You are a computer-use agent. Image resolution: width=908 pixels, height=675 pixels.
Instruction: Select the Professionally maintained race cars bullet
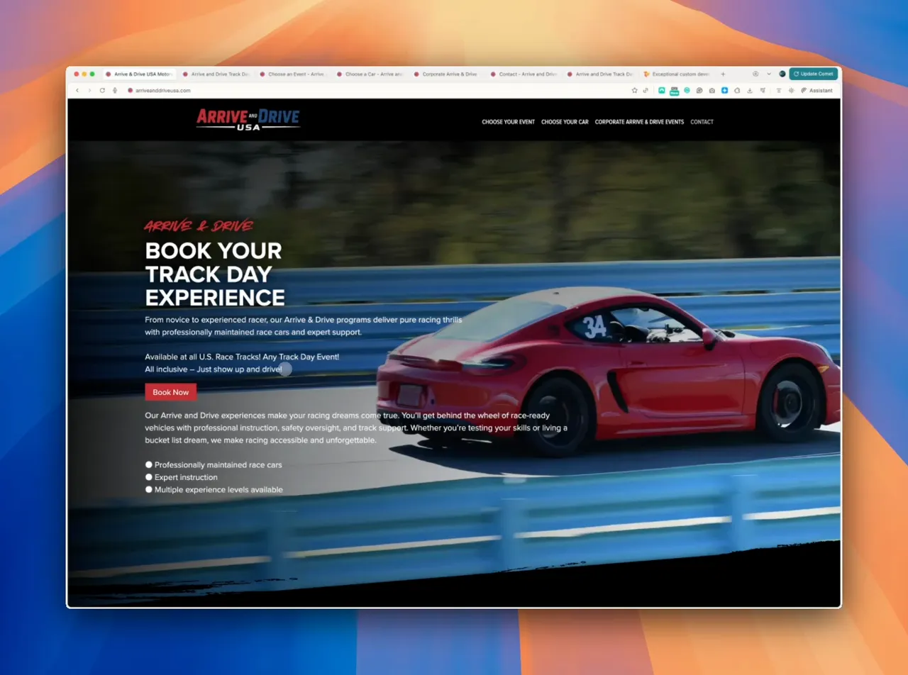[149, 465]
